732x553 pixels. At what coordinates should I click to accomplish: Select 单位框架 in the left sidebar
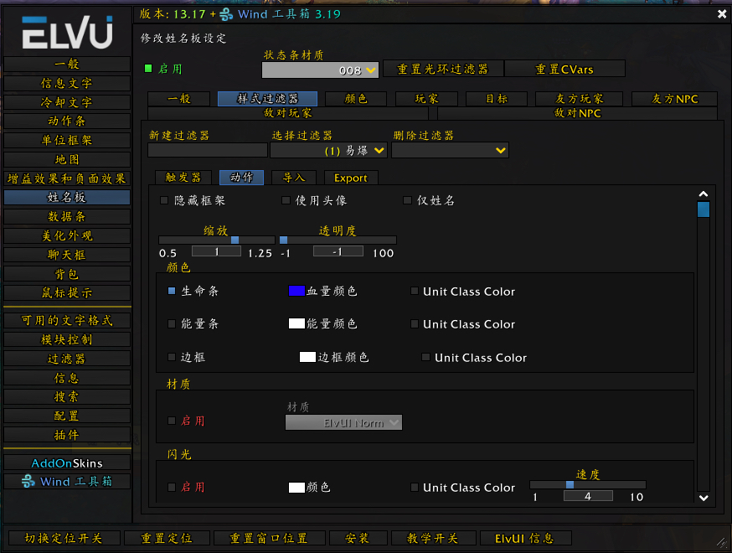click(66, 140)
